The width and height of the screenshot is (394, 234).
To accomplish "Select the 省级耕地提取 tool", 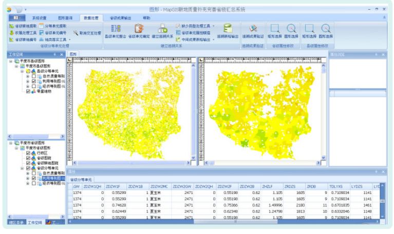I will coord(23,26).
